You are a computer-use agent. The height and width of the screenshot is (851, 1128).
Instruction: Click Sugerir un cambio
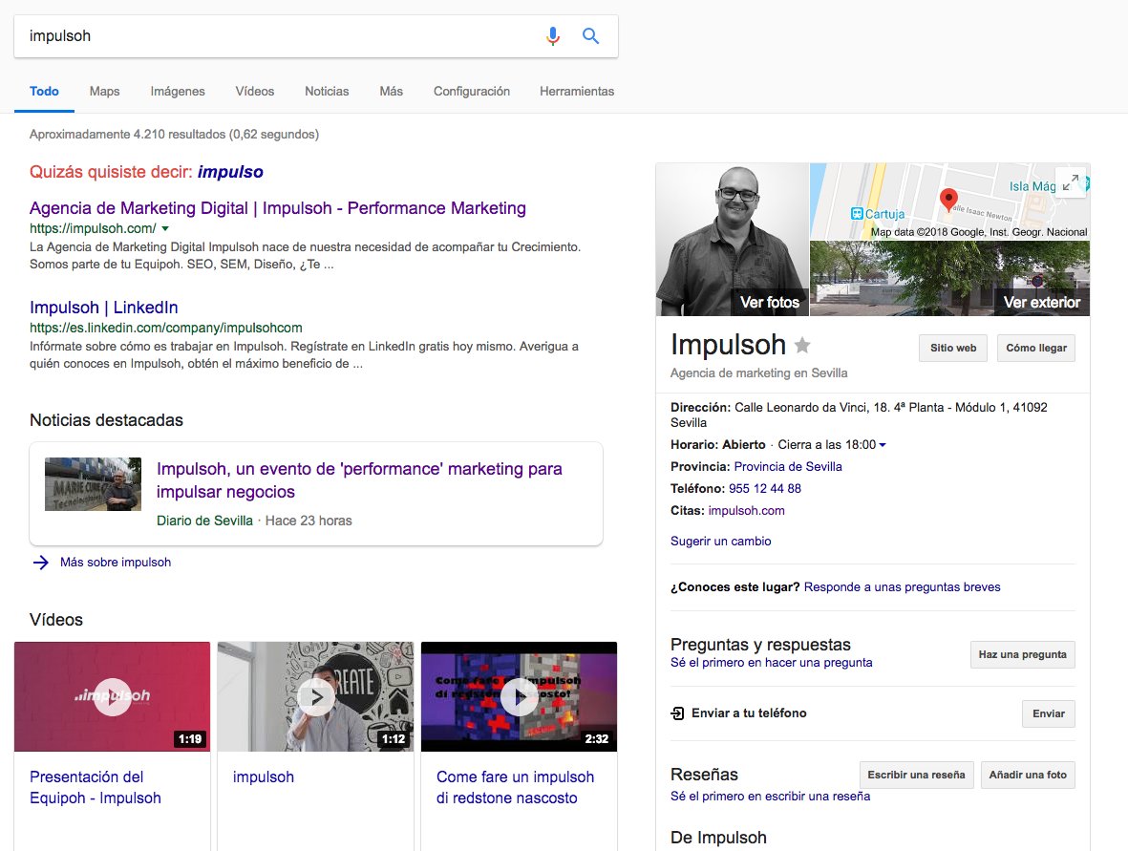tap(721, 542)
